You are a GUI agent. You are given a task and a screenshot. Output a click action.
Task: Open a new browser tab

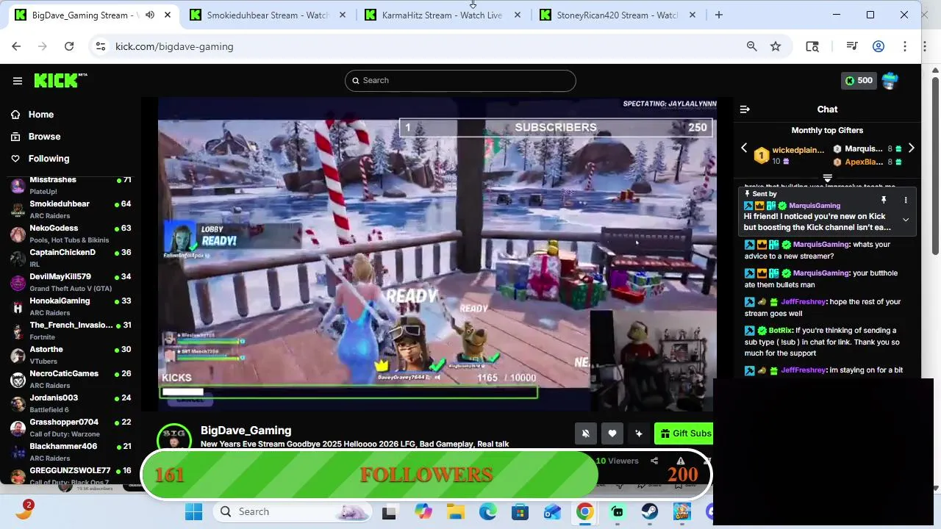pos(719,15)
